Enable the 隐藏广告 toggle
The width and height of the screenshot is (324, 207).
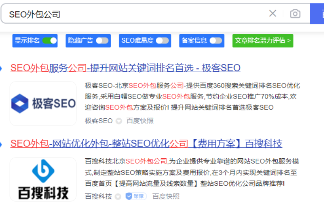click(102, 41)
